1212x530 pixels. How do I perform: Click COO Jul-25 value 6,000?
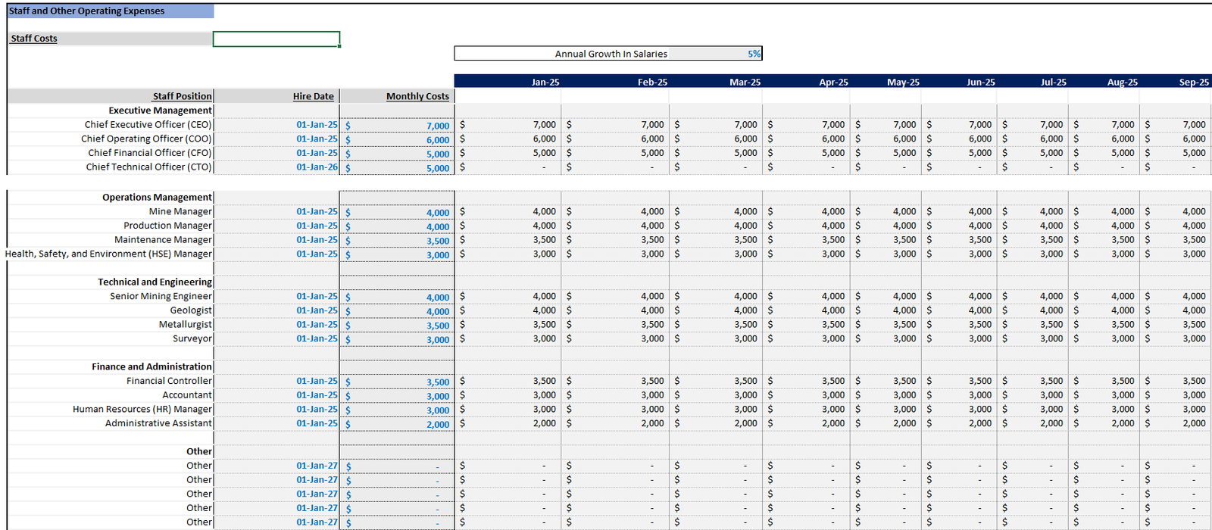pos(1032,139)
